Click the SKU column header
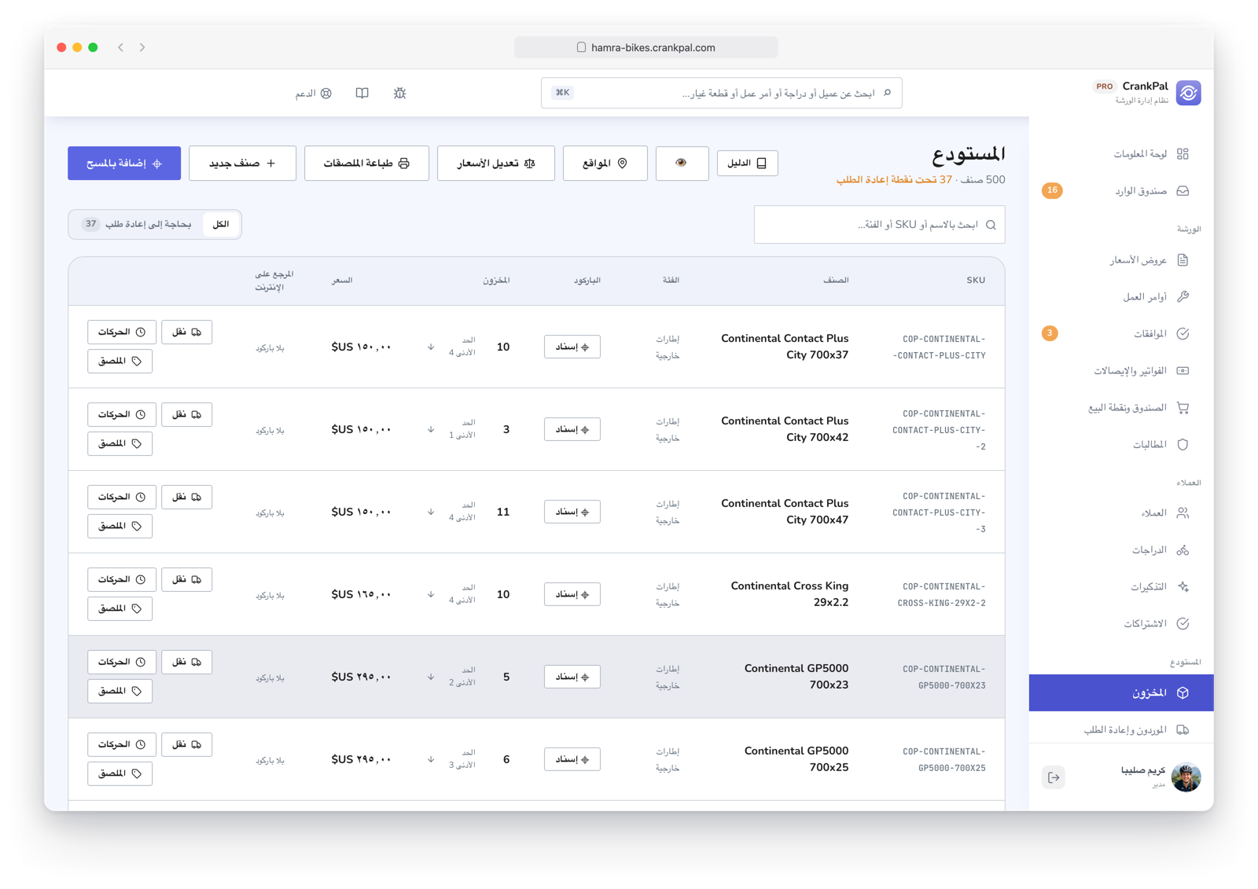Screen dimensions: 1258x889 [x=976, y=280]
